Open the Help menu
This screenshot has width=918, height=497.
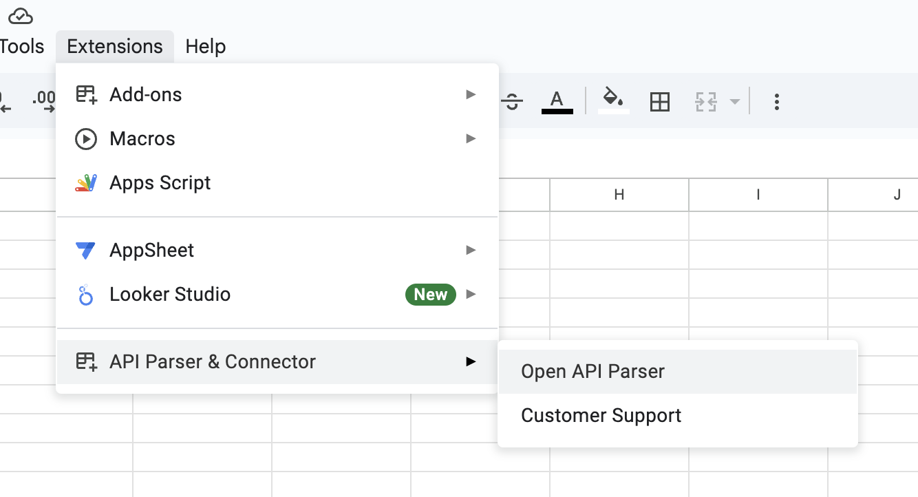click(x=206, y=47)
